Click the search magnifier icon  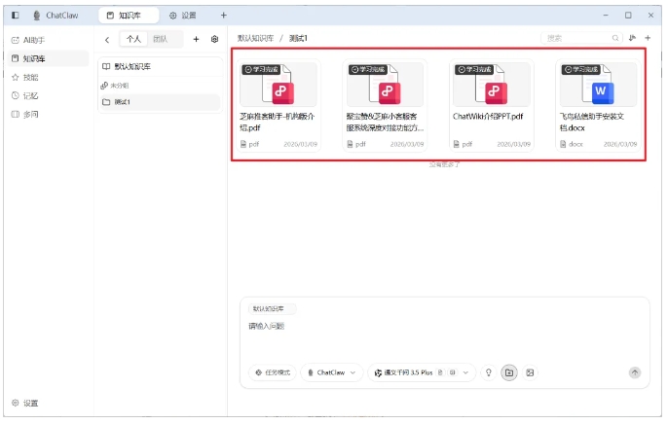(x=615, y=38)
